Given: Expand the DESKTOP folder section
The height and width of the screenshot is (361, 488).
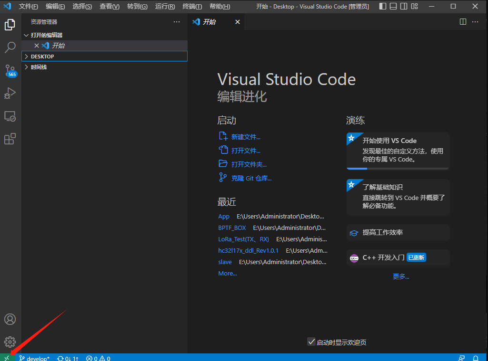Looking at the screenshot, I should tap(105, 56).
